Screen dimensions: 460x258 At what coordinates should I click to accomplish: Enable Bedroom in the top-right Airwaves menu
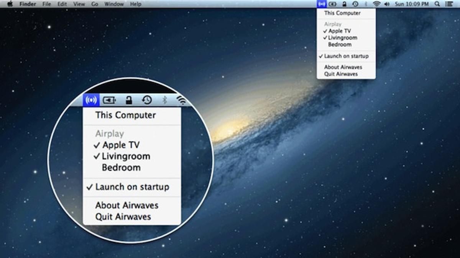tap(340, 45)
